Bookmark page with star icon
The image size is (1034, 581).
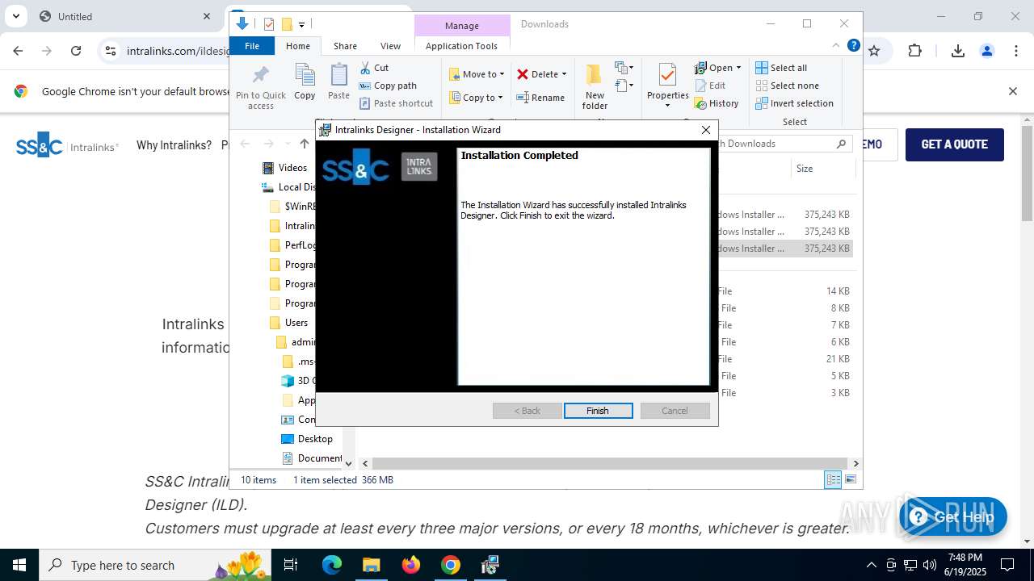point(874,51)
